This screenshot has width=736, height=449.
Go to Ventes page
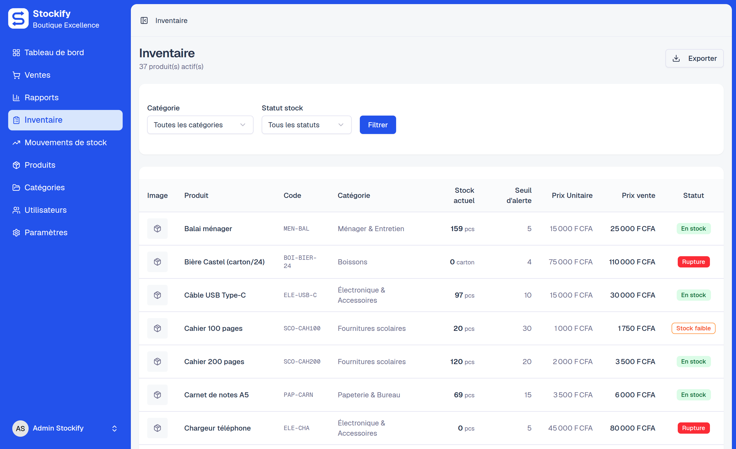65,75
